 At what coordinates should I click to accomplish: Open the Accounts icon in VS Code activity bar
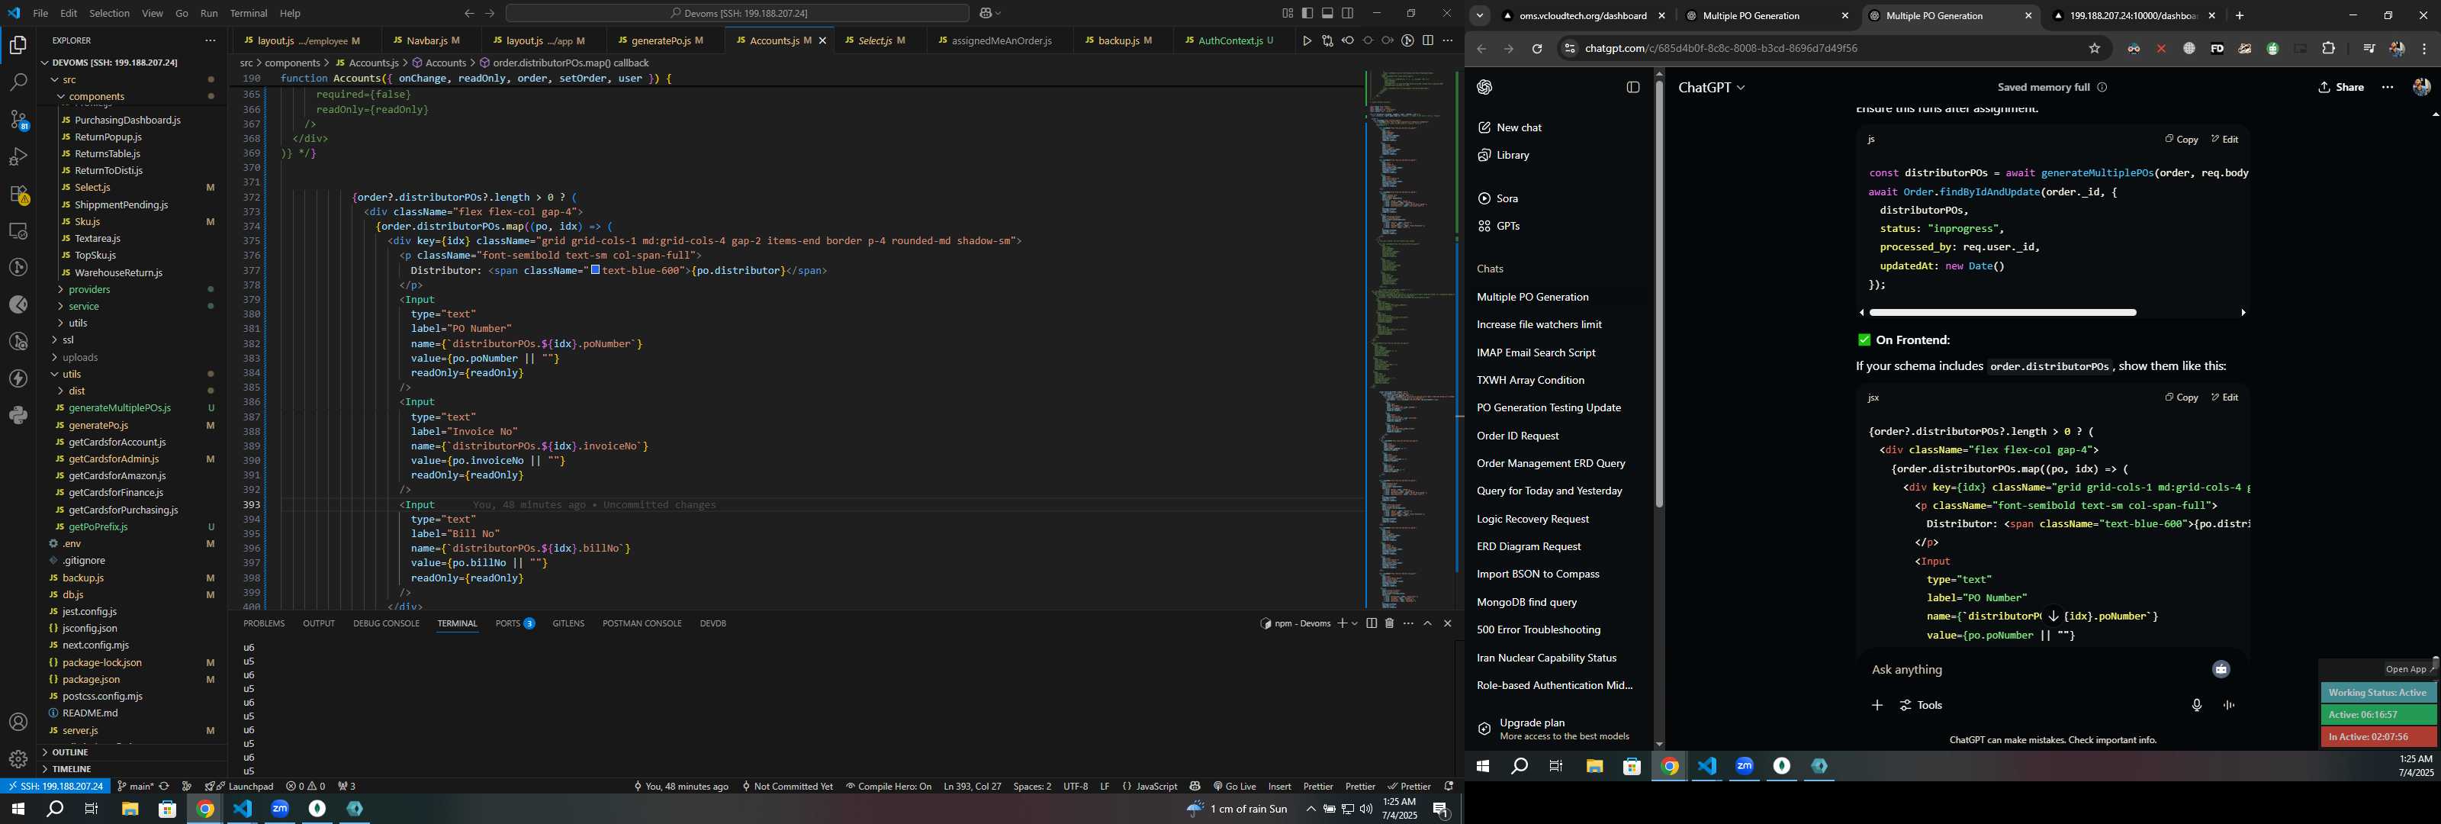click(18, 723)
